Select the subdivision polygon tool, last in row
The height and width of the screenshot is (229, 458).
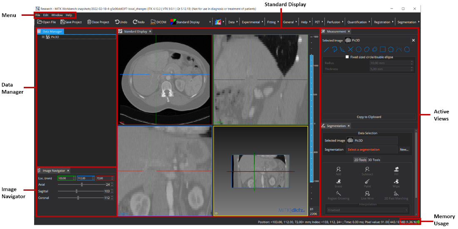pyautogui.click(x=407, y=50)
